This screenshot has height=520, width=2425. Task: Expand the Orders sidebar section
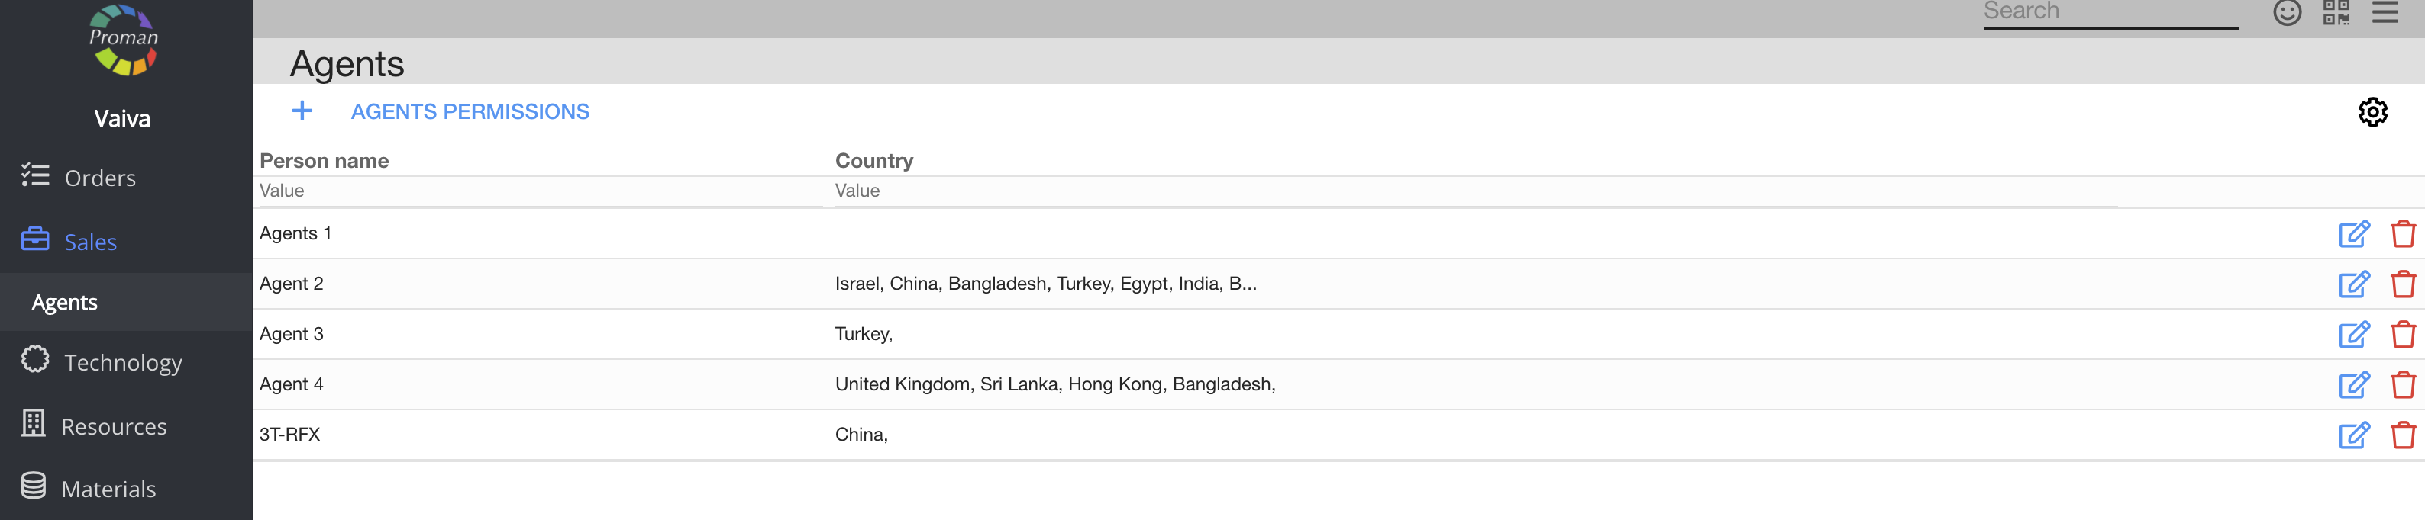100,178
